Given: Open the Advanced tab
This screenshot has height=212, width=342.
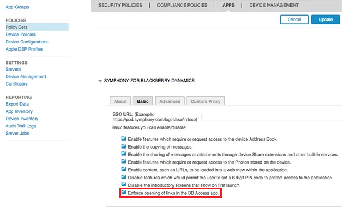Looking at the screenshot, I should (x=170, y=101).
